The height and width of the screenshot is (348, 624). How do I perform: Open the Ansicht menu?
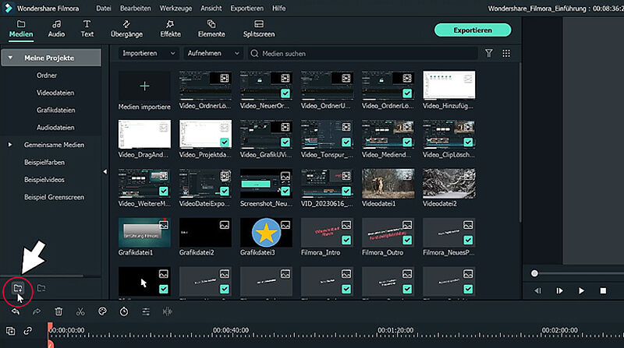click(x=211, y=9)
